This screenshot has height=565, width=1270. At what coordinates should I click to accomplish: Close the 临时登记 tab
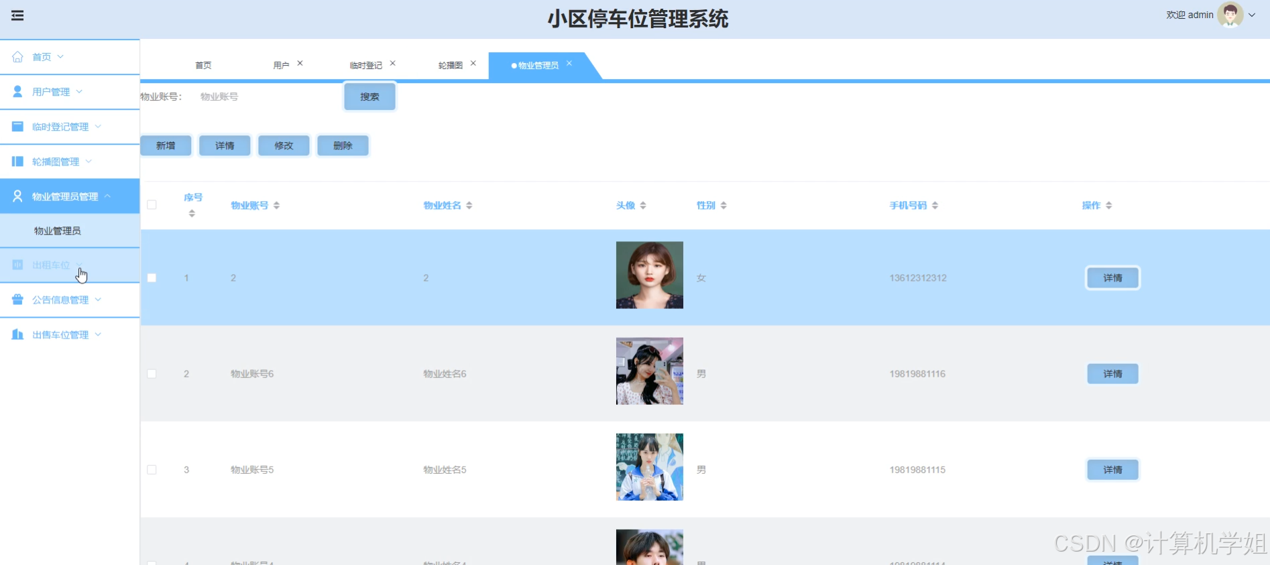click(x=393, y=63)
